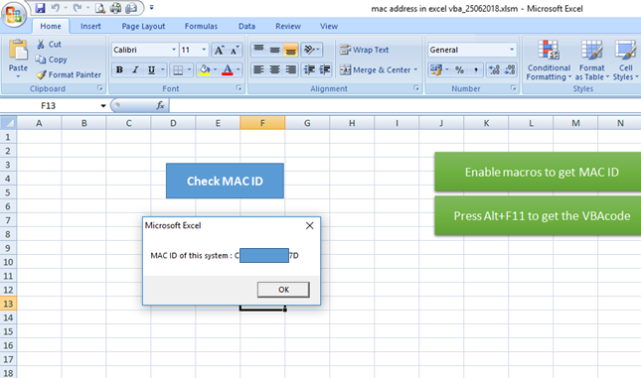This screenshot has height=378, width=641.
Task: Undo the last action
Action: 56,8
